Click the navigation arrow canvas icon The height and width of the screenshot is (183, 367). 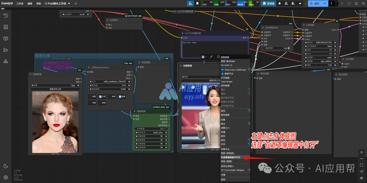pyautogui.click(x=361, y=171)
